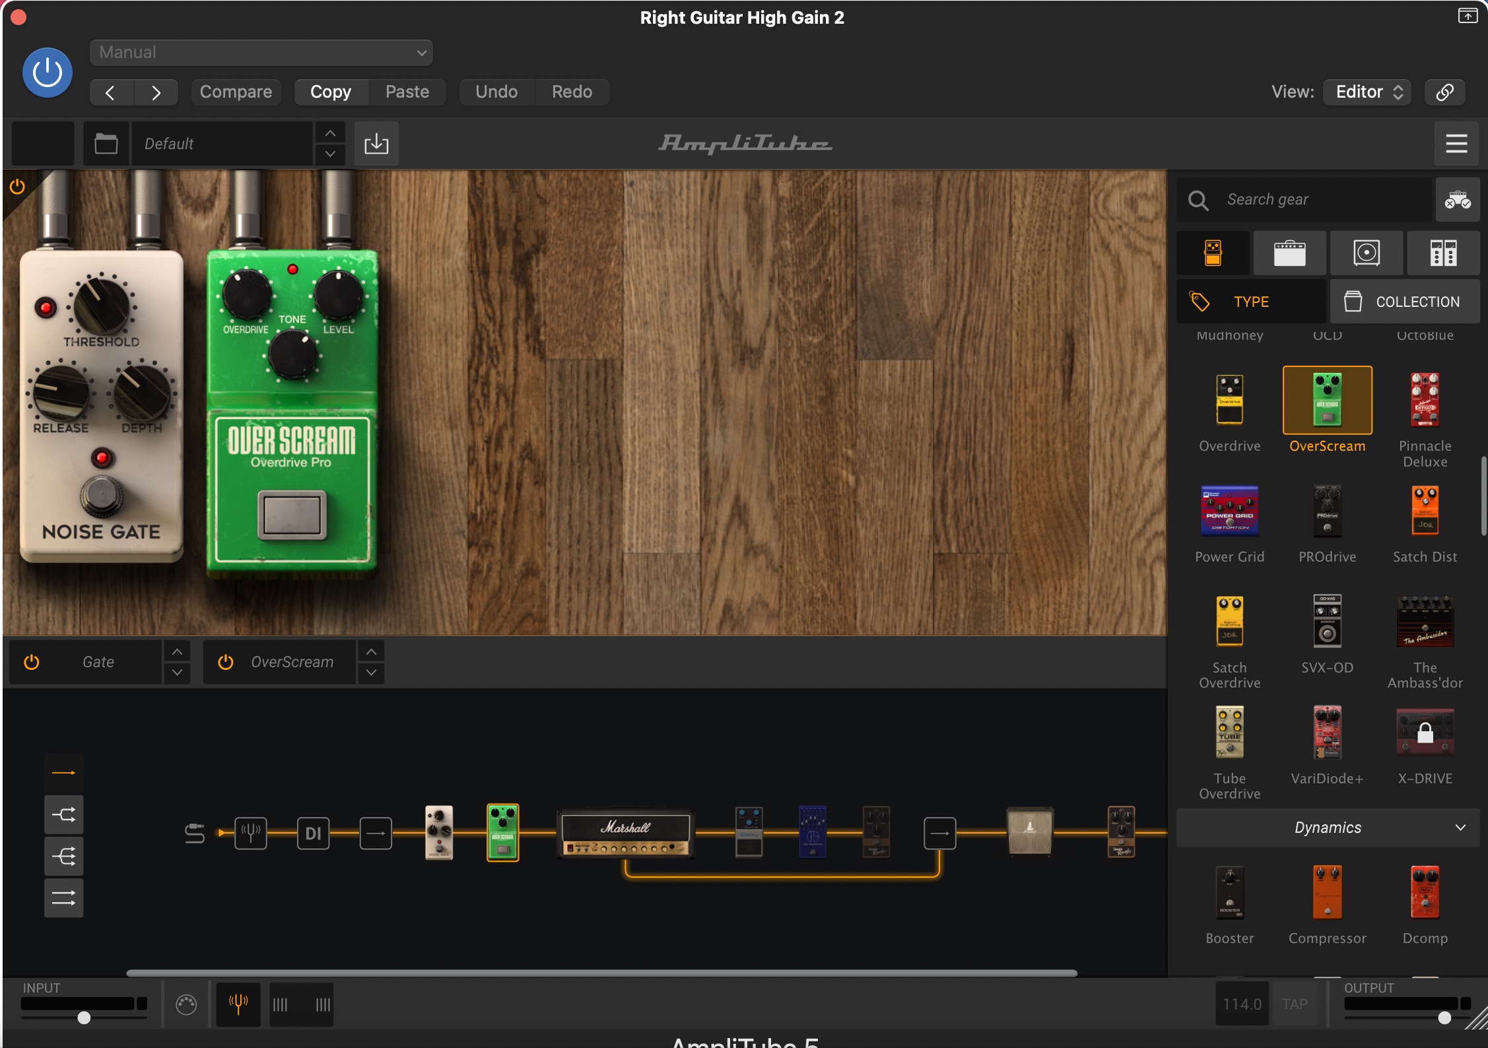Select the stomp pedals gear tab
The width and height of the screenshot is (1488, 1048).
[1213, 253]
